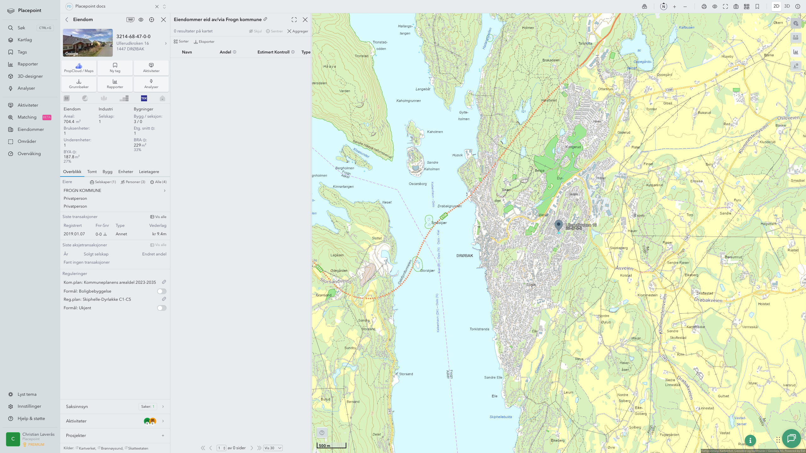Print the map
The image size is (806, 453).
pyautogui.click(x=704, y=7)
